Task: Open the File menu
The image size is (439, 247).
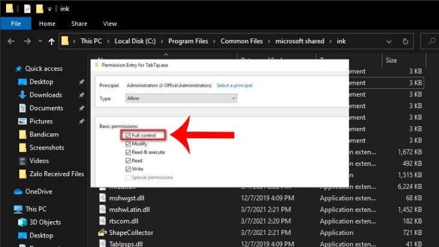Action: coord(16,23)
